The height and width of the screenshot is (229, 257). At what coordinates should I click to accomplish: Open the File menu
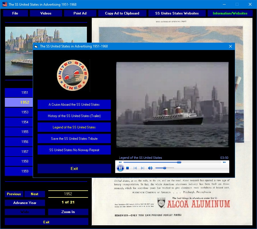pyautogui.click(x=15, y=13)
